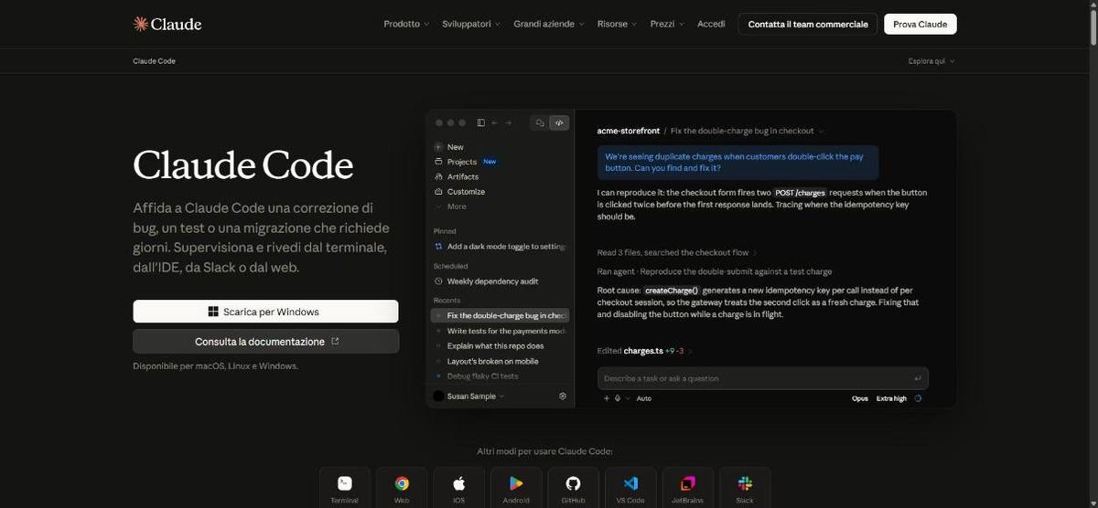Viewport: 1098px width, 508px height.
Task: Click the New chat plus icon
Action: point(438,146)
